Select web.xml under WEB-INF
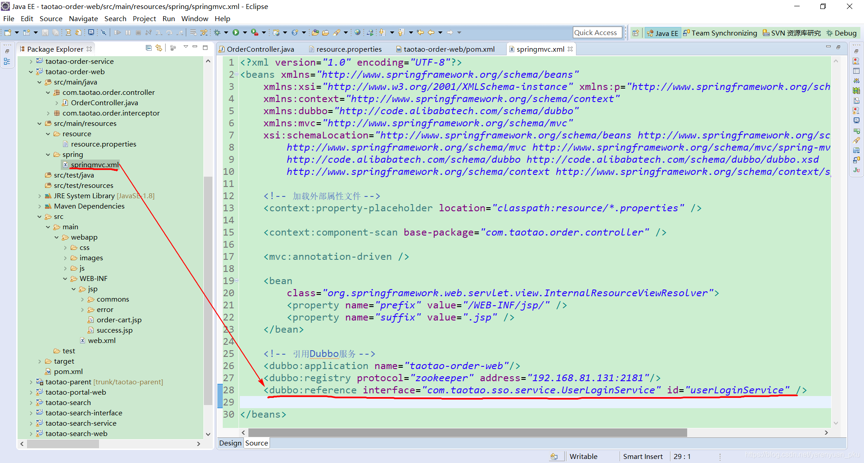Viewport: 864px width, 463px height. (x=102, y=340)
